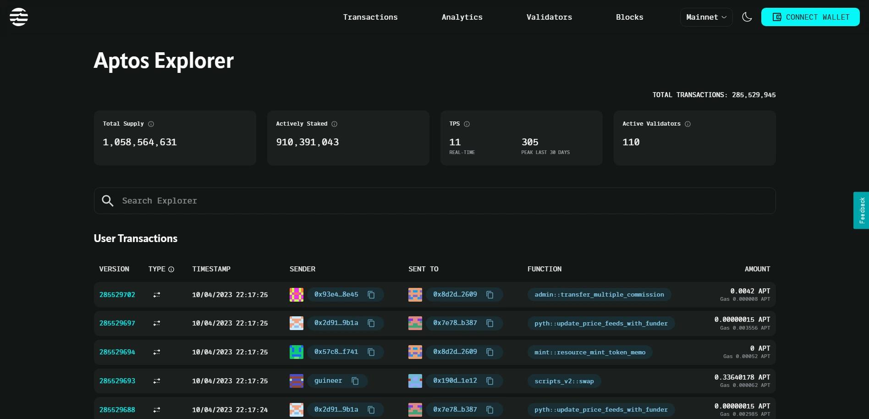This screenshot has width=869, height=419.
Task: Open transaction version 285529697
Action: [117, 323]
